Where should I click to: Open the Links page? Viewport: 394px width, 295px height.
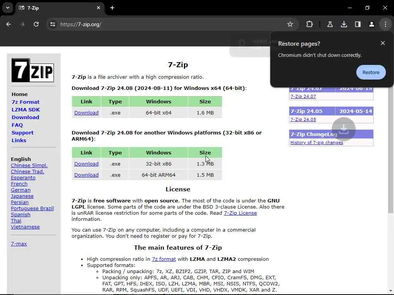[x=19, y=140]
